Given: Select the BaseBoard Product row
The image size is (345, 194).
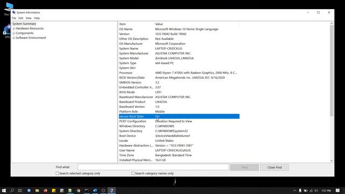Looking at the screenshot, I should (179, 102).
